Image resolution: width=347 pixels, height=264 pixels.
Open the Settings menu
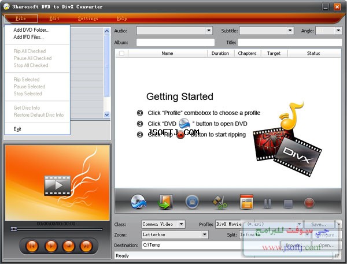click(x=88, y=18)
